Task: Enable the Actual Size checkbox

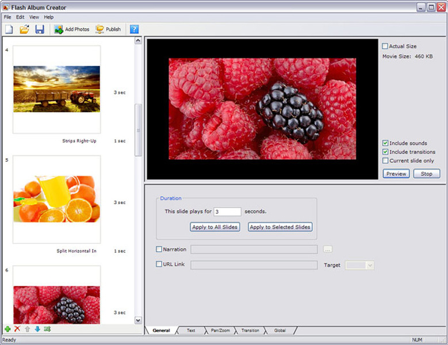Action: click(385, 46)
